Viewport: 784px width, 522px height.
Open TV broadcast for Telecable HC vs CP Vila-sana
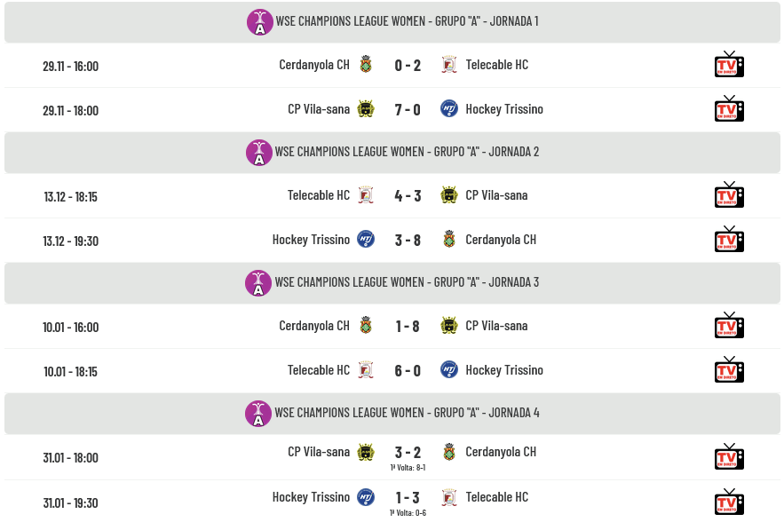pyautogui.click(x=729, y=195)
